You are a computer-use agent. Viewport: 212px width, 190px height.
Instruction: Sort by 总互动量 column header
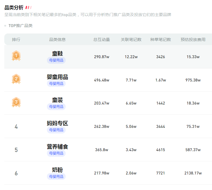(x=102, y=40)
